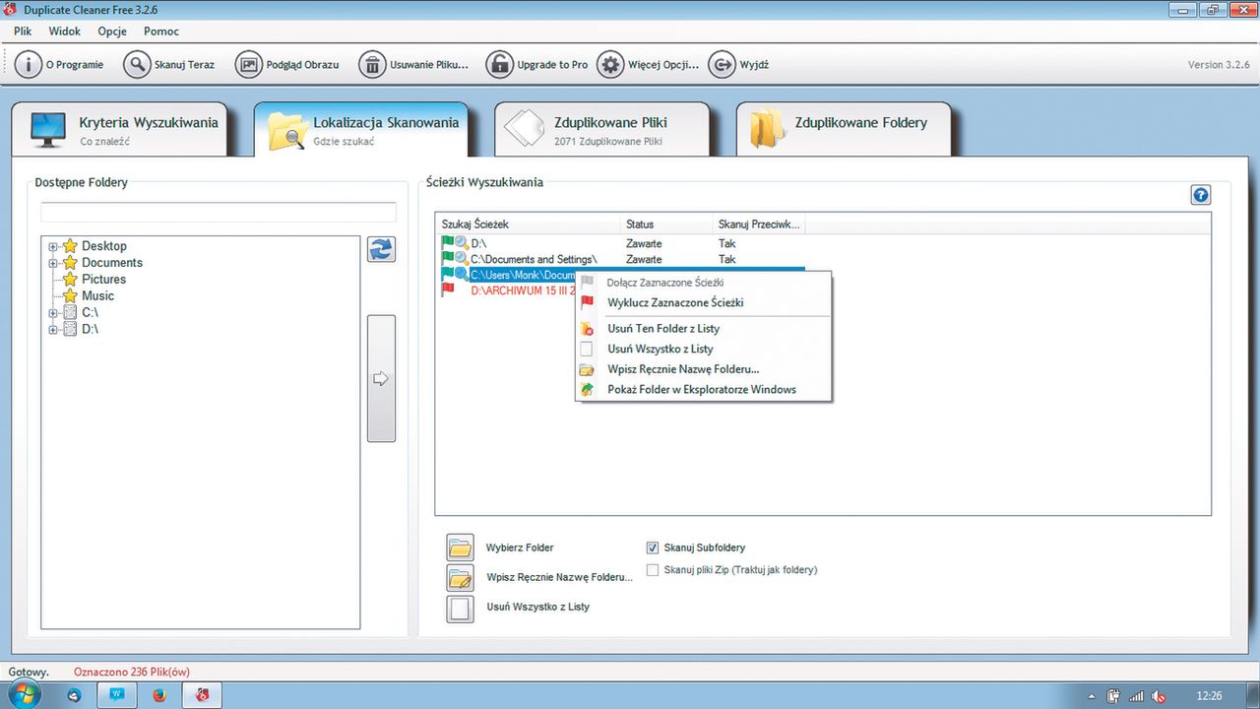The image size is (1260, 709).
Task: Click the Skanuj Przeciwk... column header
Action: pos(759,225)
